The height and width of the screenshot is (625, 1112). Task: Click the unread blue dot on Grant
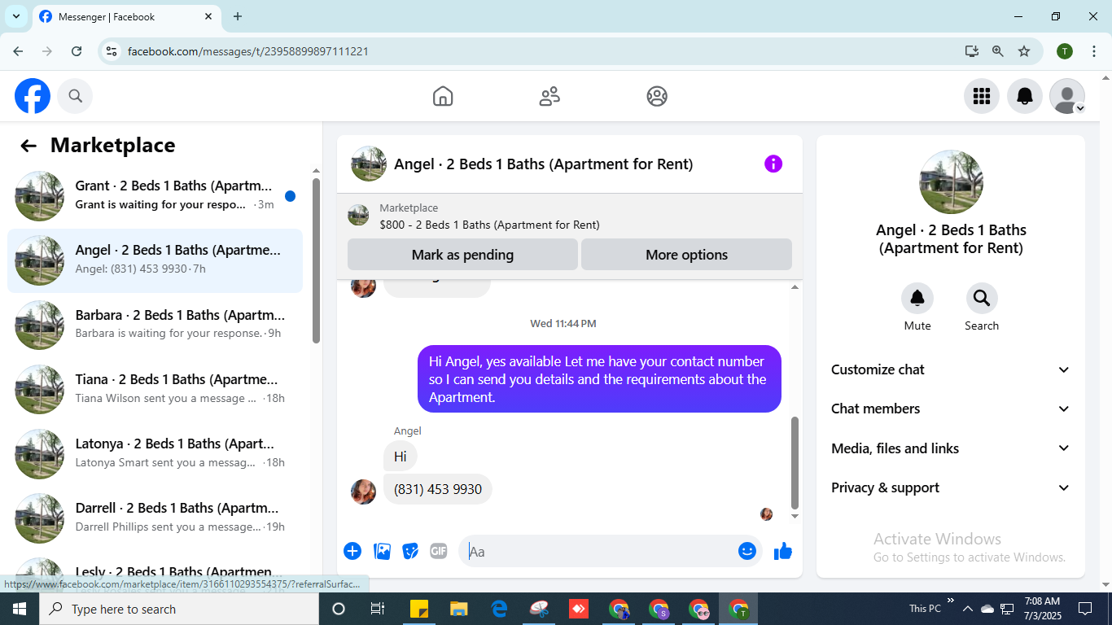[x=291, y=196]
